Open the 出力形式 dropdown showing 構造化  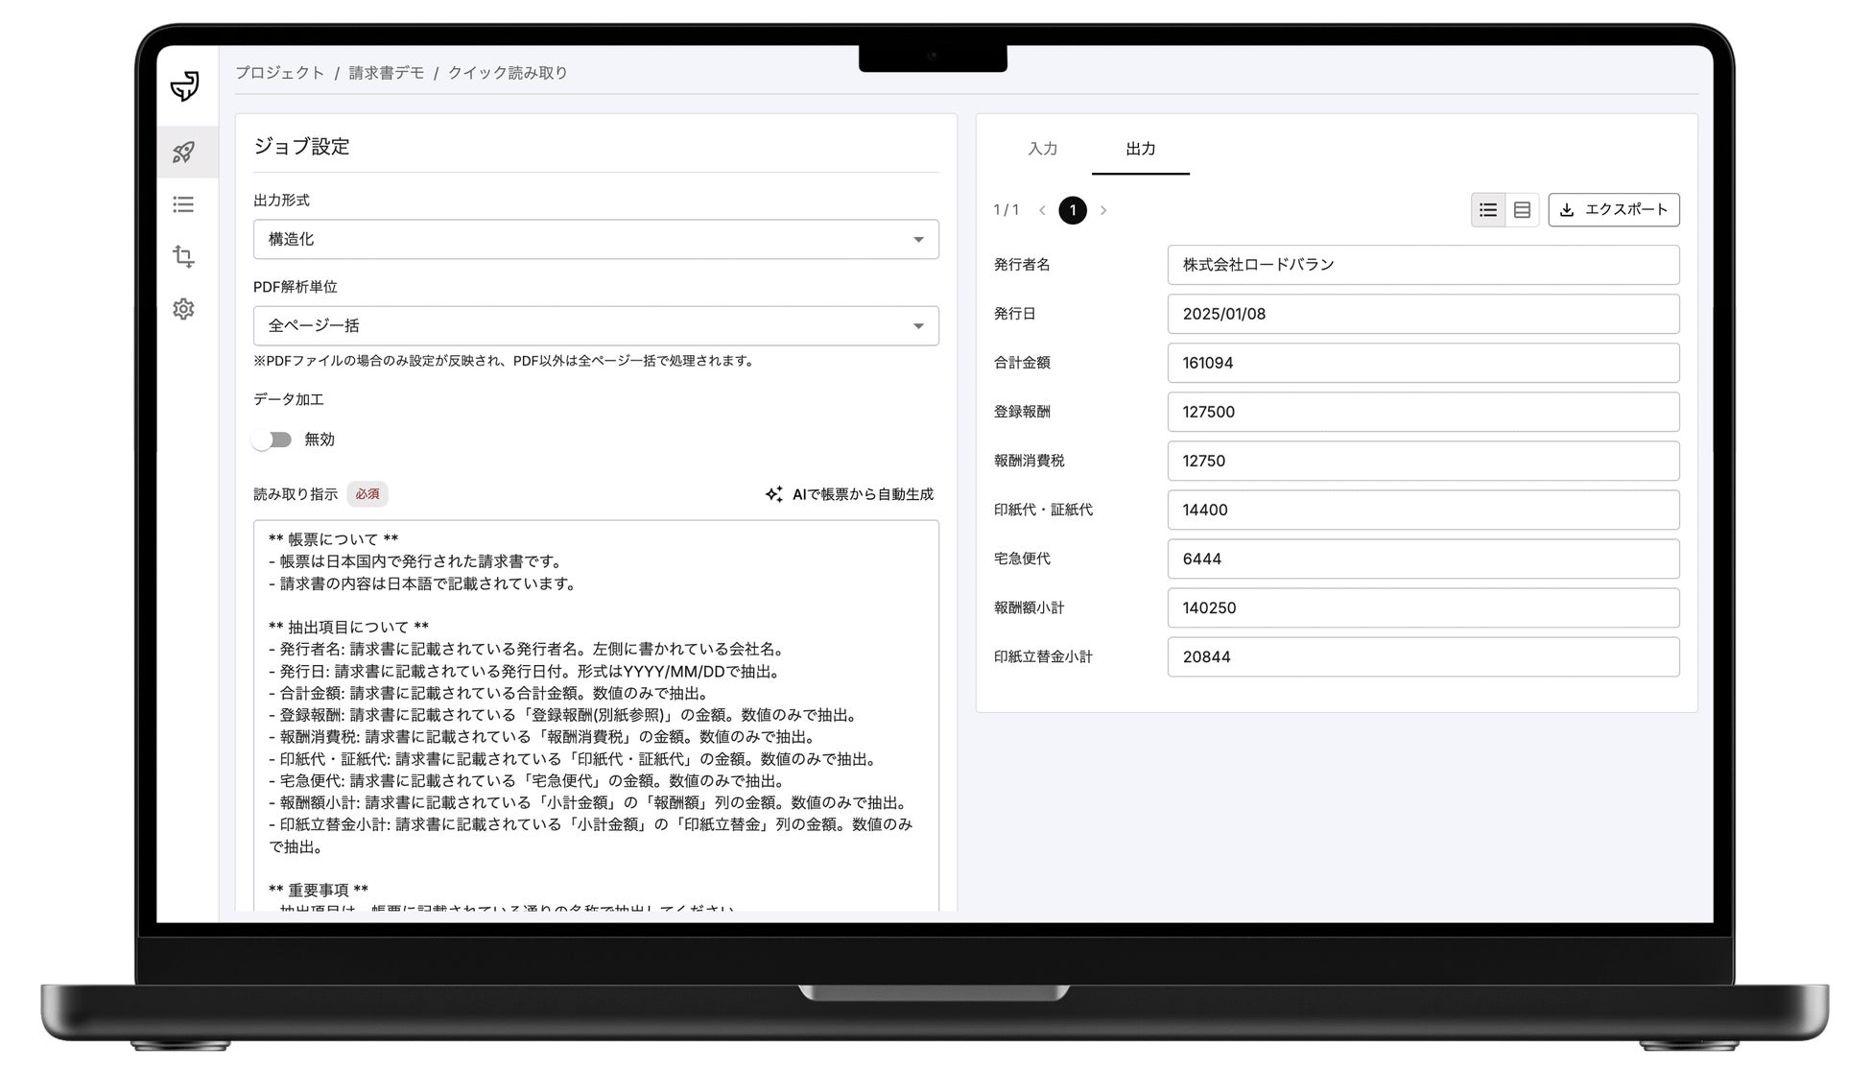tap(596, 239)
